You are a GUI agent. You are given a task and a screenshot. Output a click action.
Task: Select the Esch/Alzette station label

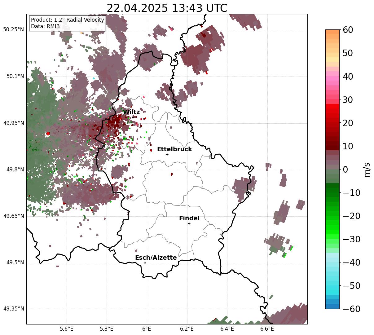click(x=156, y=258)
